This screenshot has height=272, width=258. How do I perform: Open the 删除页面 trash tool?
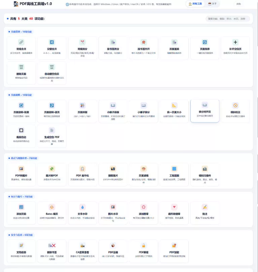point(21,73)
